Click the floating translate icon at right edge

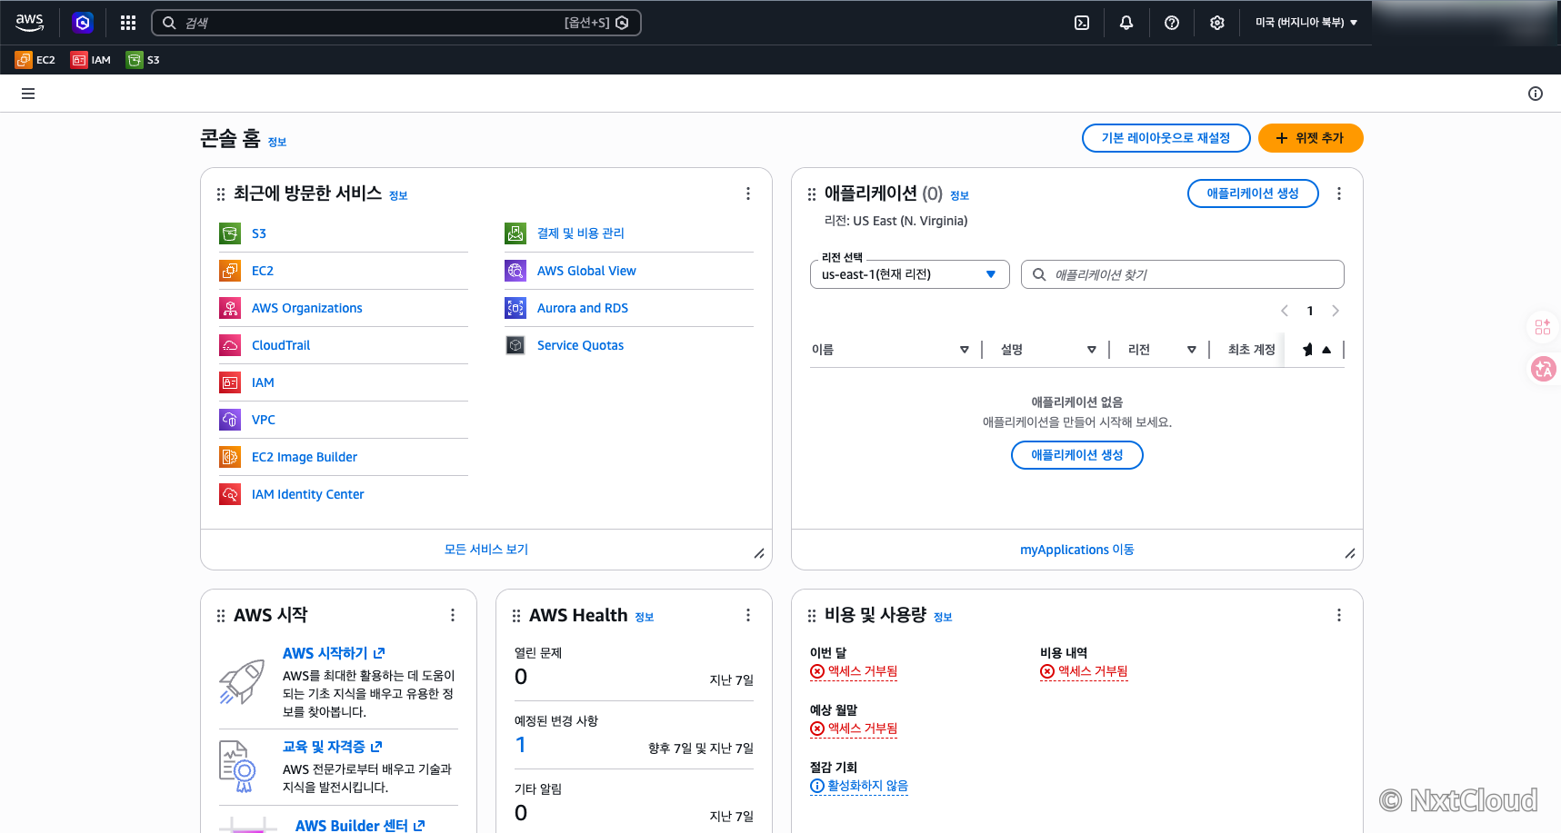tap(1544, 369)
